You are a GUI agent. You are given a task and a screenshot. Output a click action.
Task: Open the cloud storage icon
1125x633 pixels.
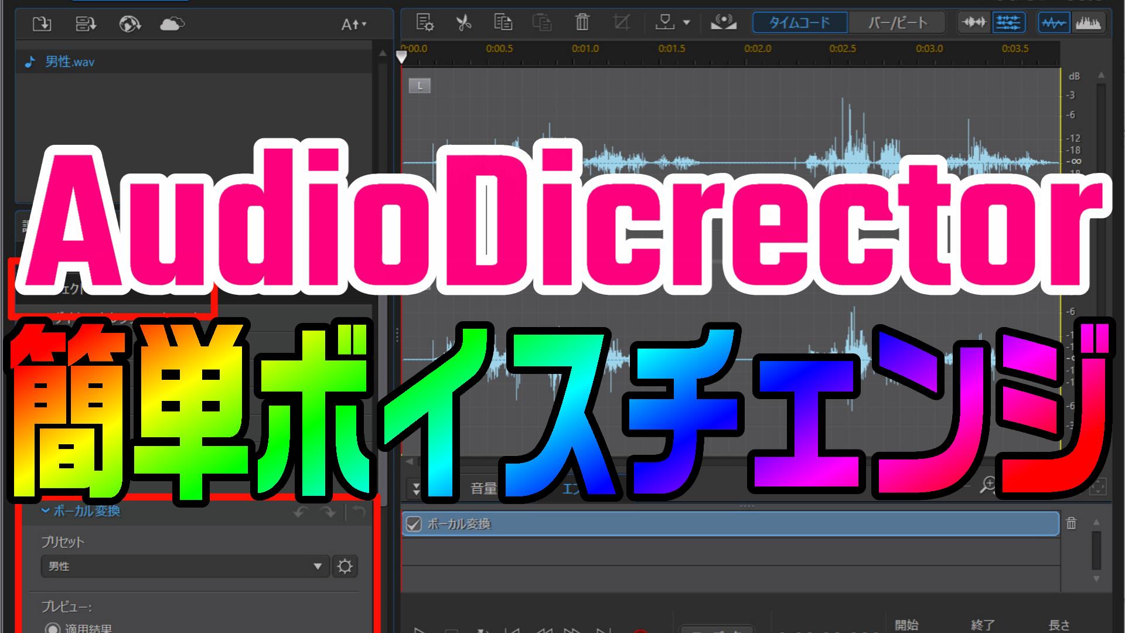click(x=172, y=24)
